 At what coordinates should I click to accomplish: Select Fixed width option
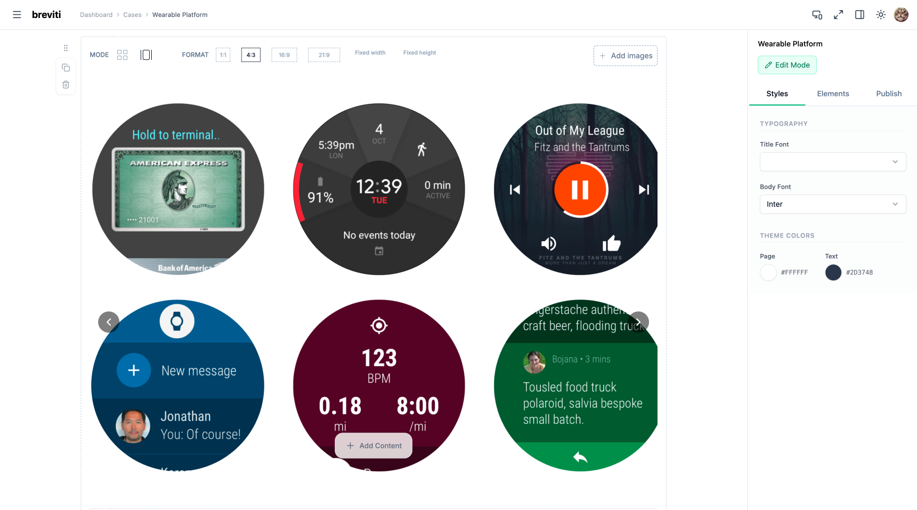370,53
